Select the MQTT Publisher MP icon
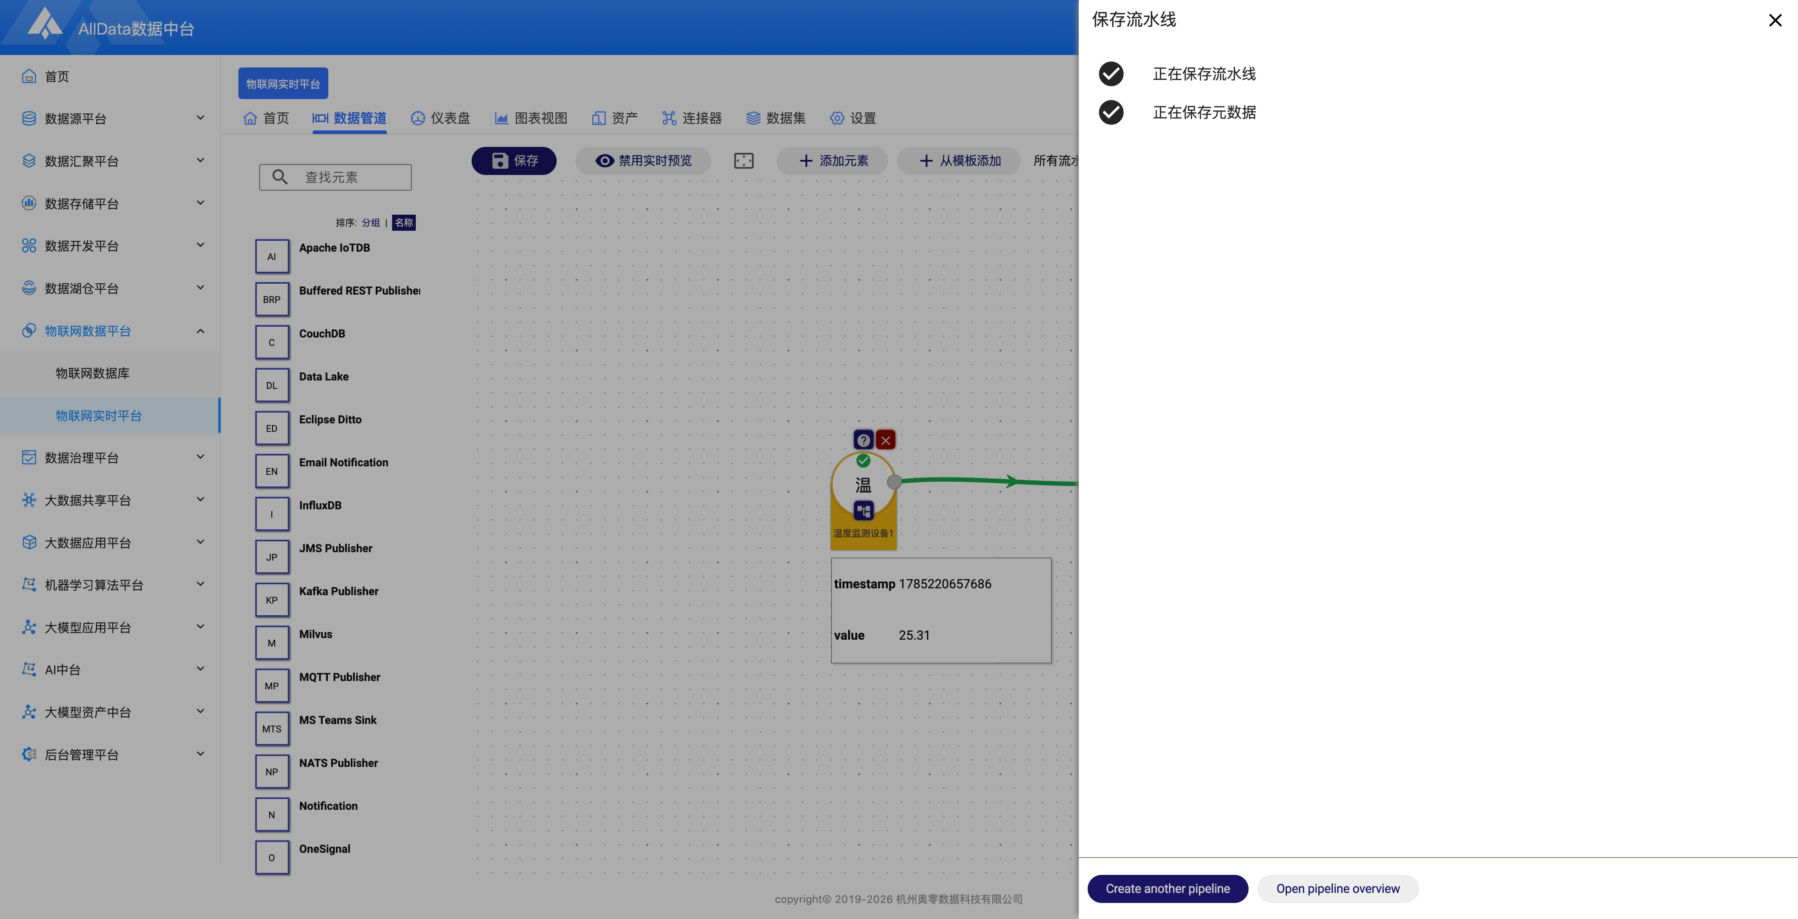Screen dimensions: 1798x919 click(272, 686)
